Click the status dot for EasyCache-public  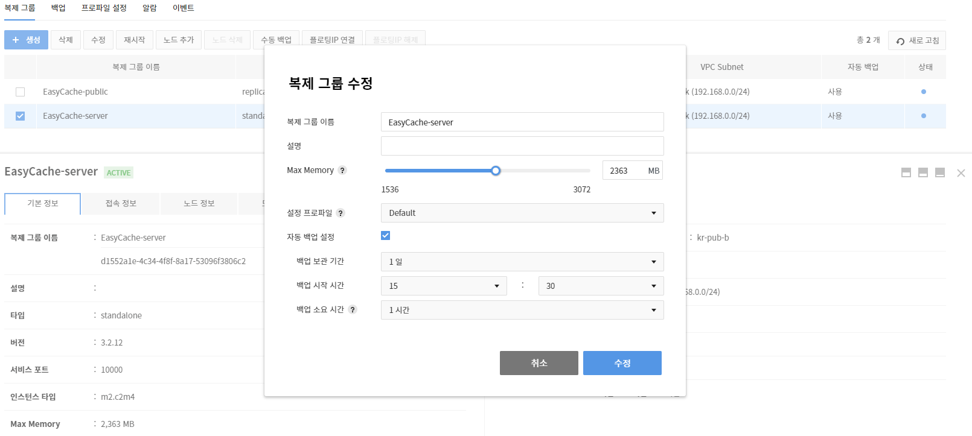pyautogui.click(x=924, y=92)
